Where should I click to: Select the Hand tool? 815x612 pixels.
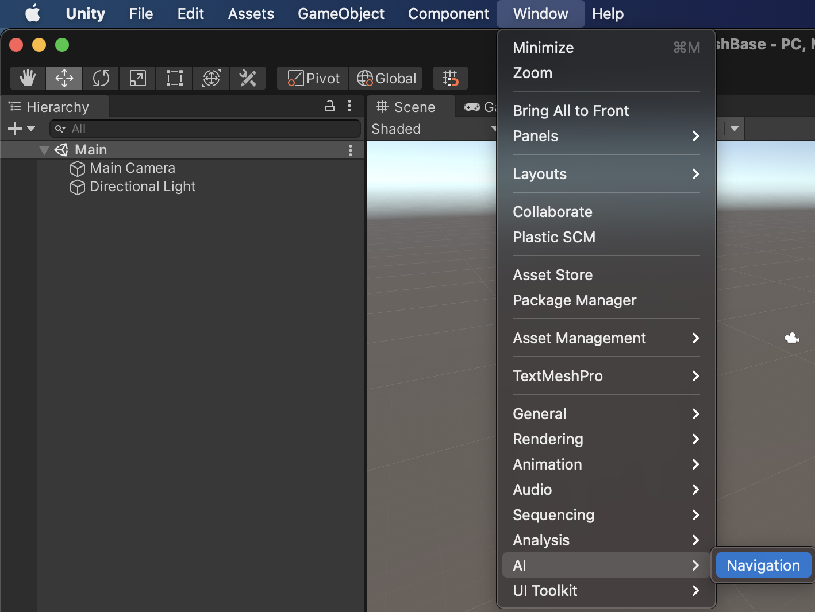28,78
